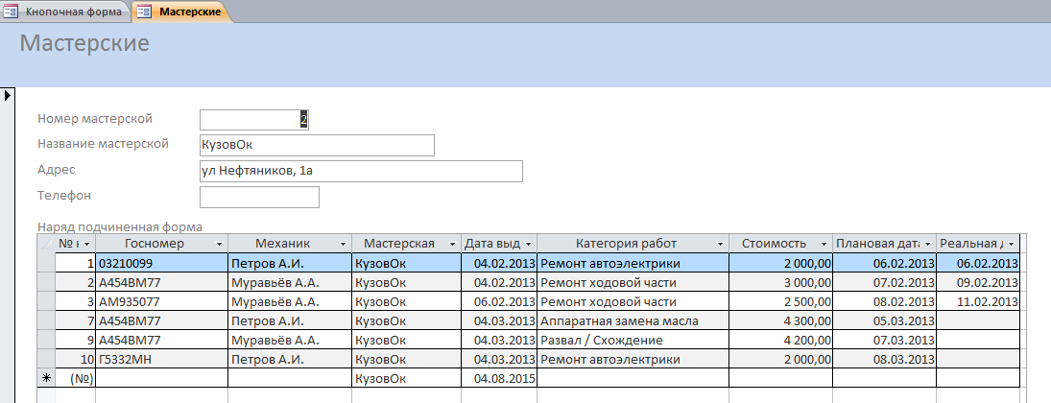Click the cost cell 3 000,00
The height and width of the screenshot is (403, 1051).
click(780, 282)
